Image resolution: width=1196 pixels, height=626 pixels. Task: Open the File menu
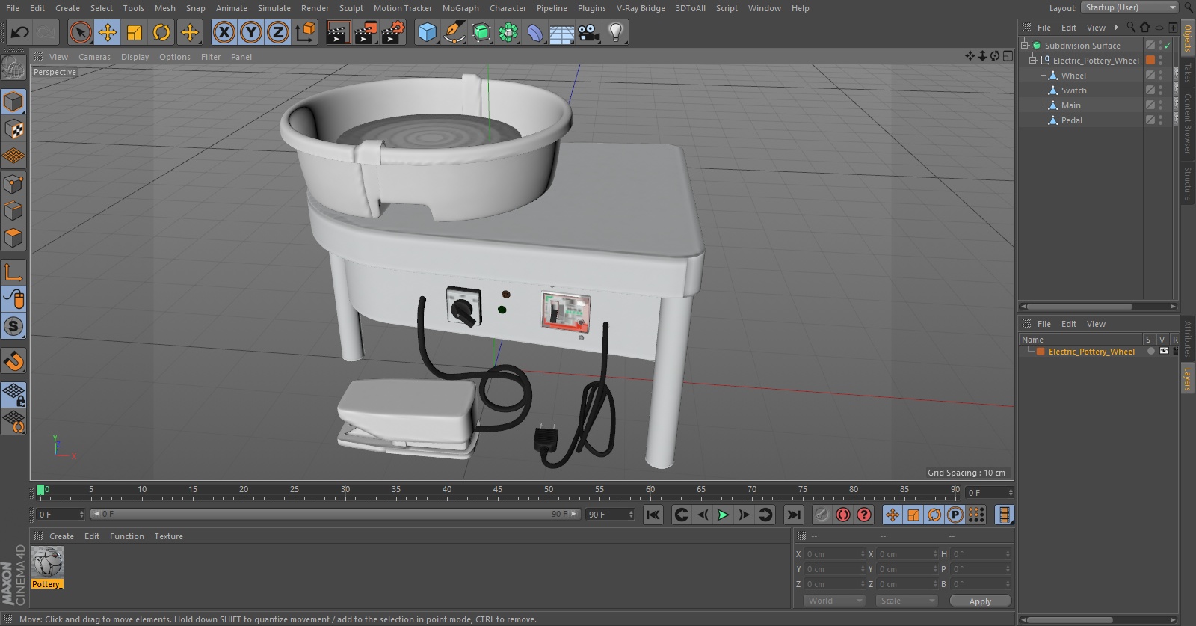coord(13,8)
